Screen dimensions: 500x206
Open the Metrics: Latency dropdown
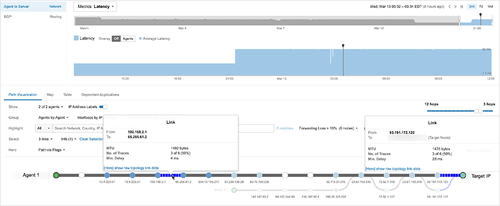pyautogui.click(x=95, y=7)
